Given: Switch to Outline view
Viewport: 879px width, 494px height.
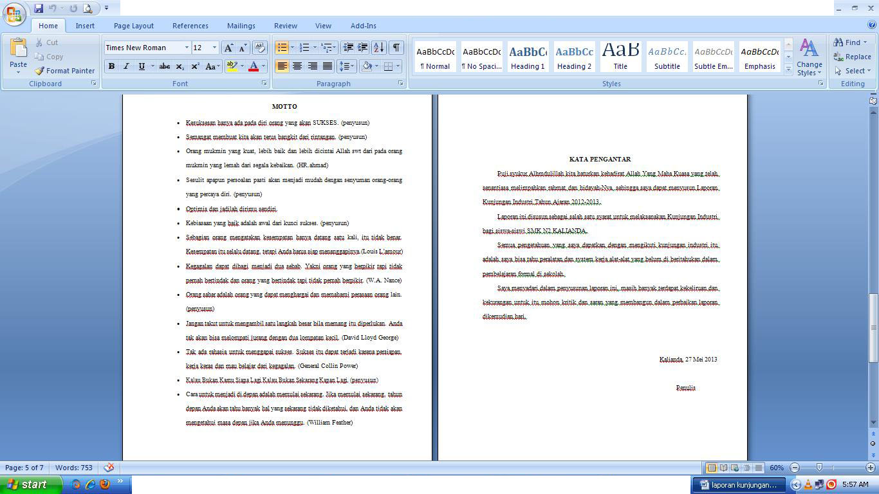Looking at the screenshot, I should (x=746, y=468).
